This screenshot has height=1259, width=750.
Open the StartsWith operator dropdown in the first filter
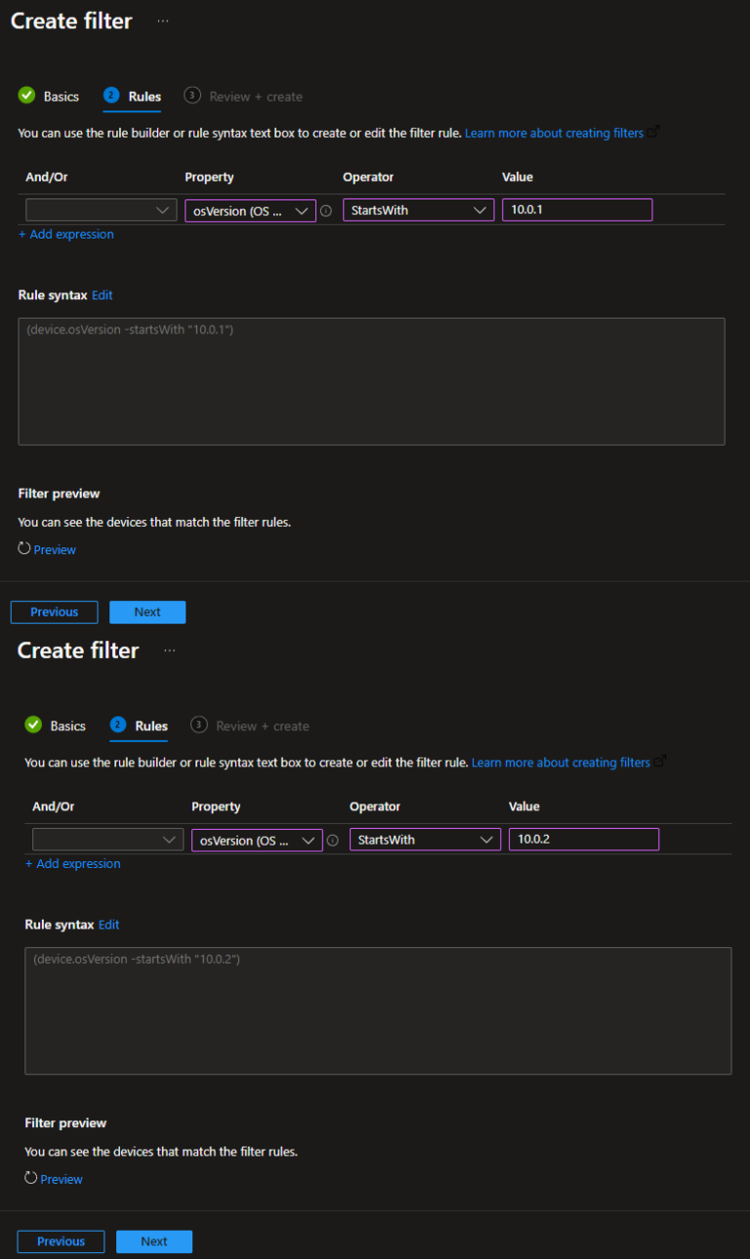point(418,209)
